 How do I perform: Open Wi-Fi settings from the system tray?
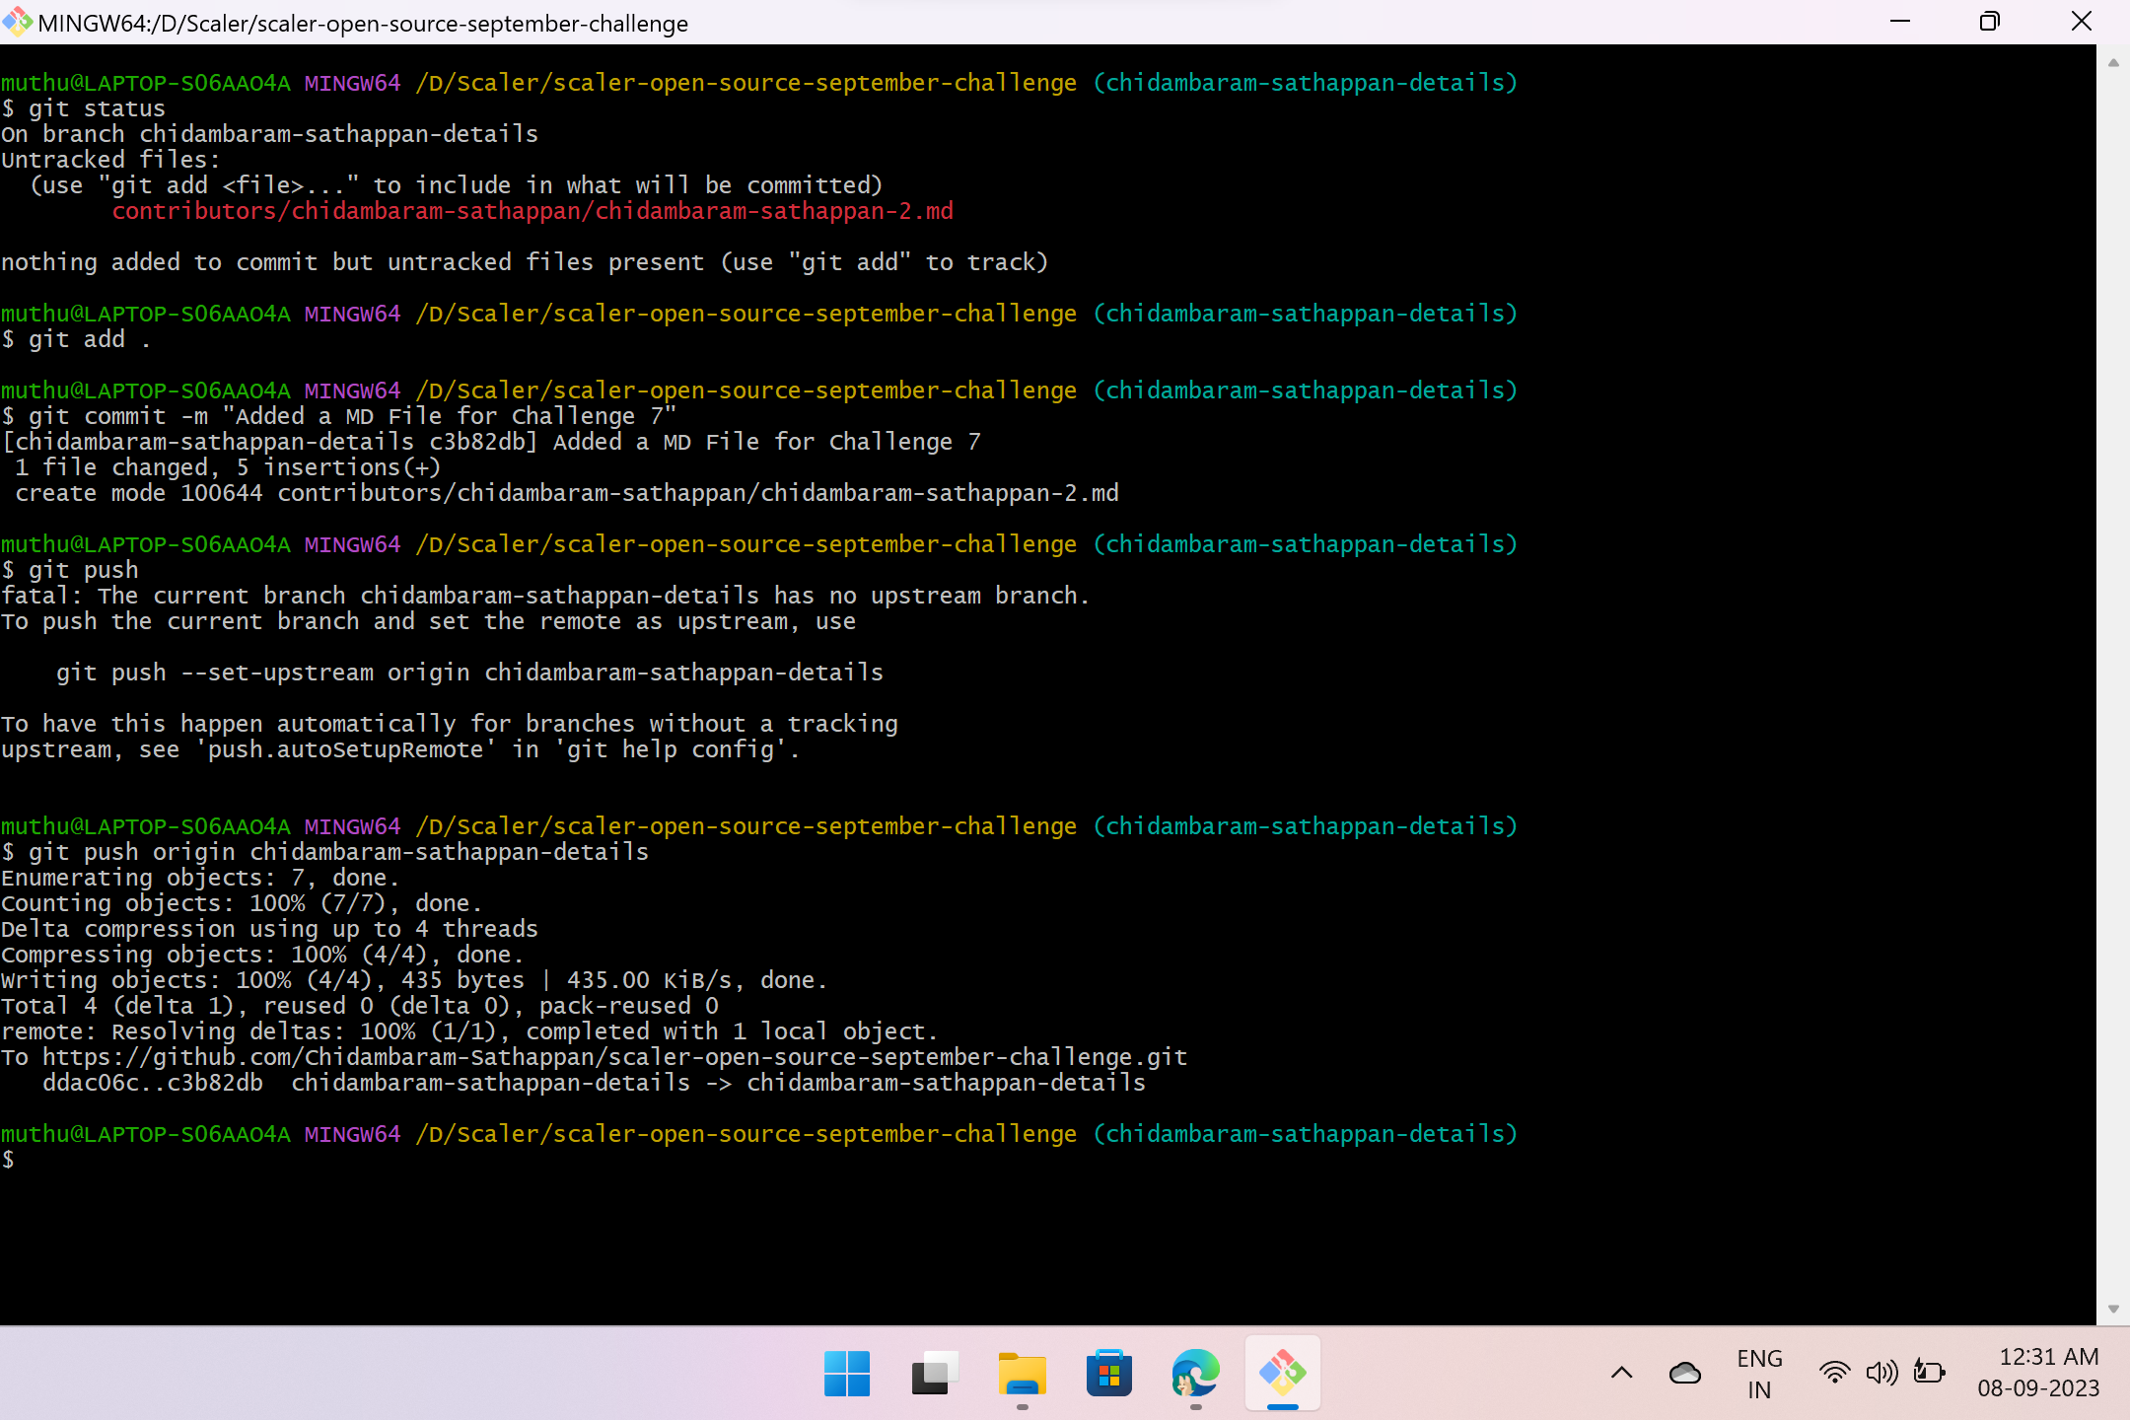pos(1834,1372)
